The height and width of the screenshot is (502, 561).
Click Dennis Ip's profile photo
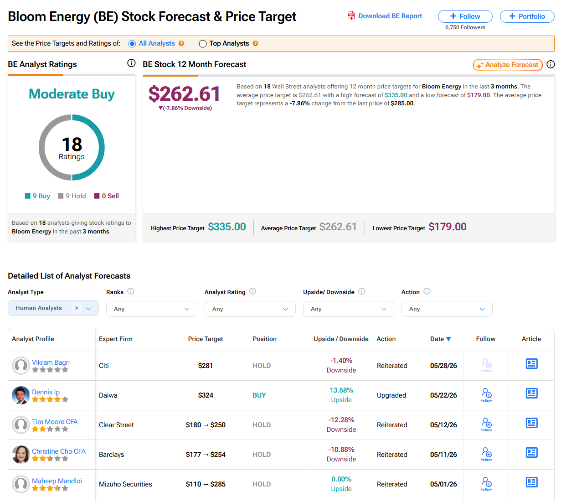(21, 395)
